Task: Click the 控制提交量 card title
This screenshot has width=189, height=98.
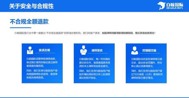Action: tap(149, 50)
